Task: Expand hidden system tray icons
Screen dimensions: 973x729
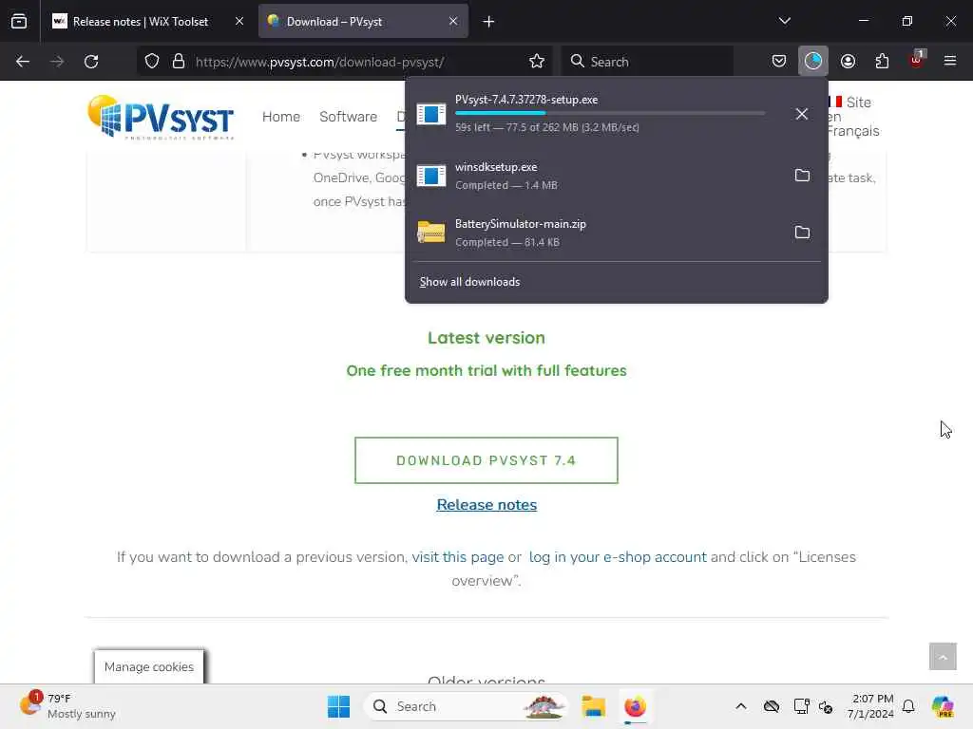Action: click(x=741, y=706)
